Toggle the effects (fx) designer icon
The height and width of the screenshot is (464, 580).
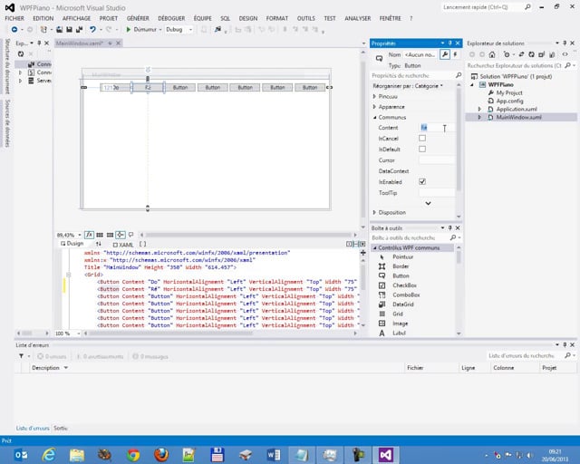point(89,235)
